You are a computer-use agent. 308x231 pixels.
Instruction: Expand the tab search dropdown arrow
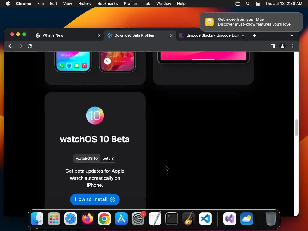[x=292, y=35]
